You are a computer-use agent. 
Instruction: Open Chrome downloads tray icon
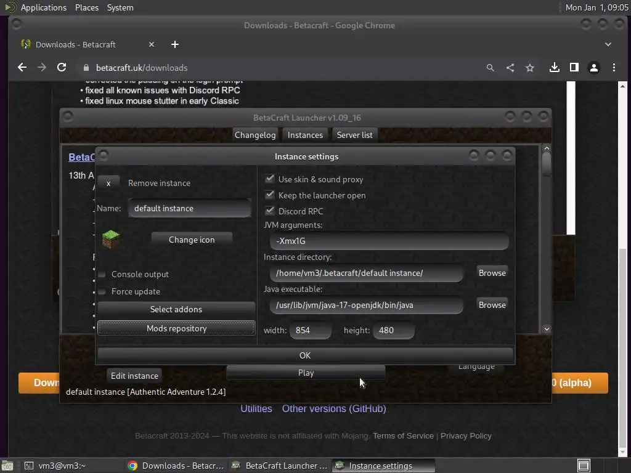click(x=555, y=68)
